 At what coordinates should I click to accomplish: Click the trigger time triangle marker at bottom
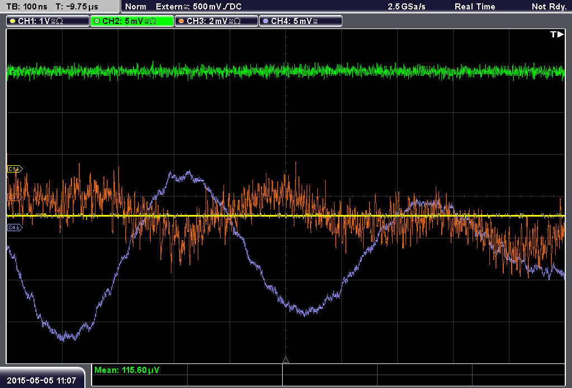285,360
